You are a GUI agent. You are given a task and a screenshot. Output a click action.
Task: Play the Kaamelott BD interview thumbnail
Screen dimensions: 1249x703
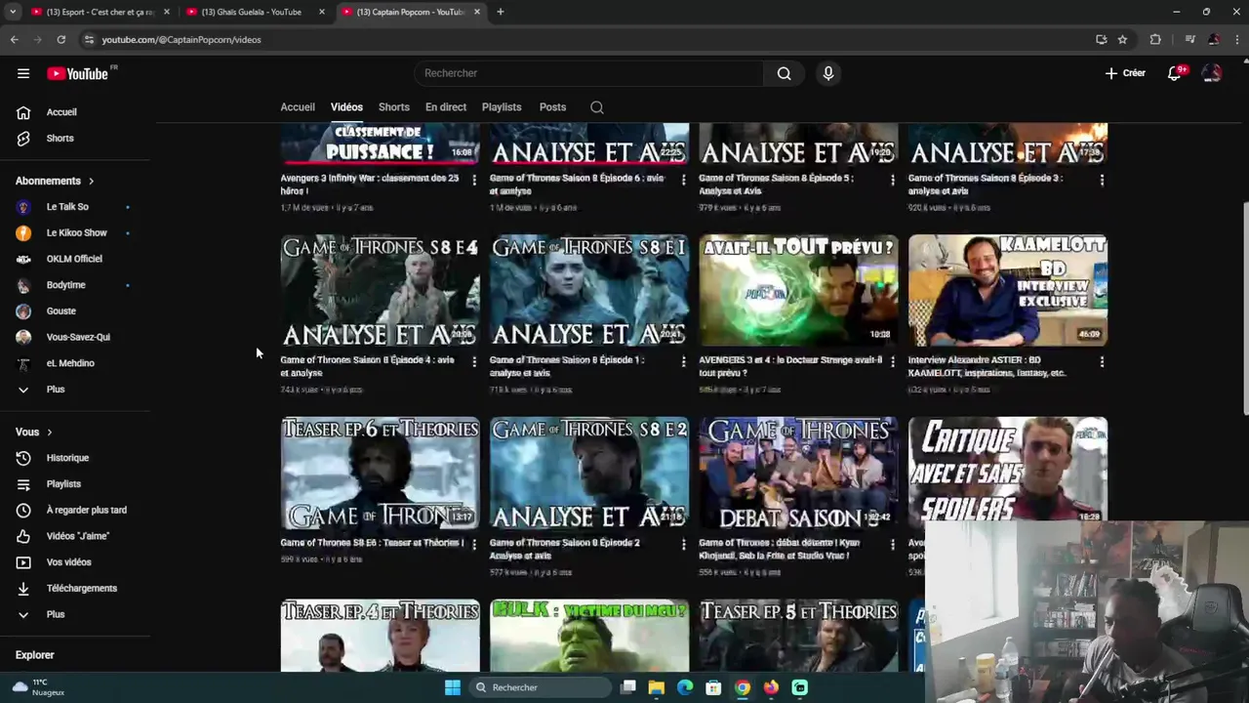pos(1008,290)
